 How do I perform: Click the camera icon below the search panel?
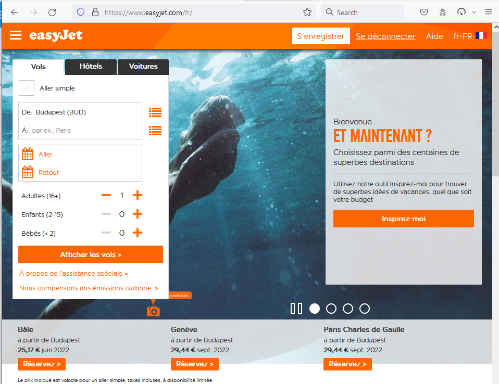click(153, 310)
